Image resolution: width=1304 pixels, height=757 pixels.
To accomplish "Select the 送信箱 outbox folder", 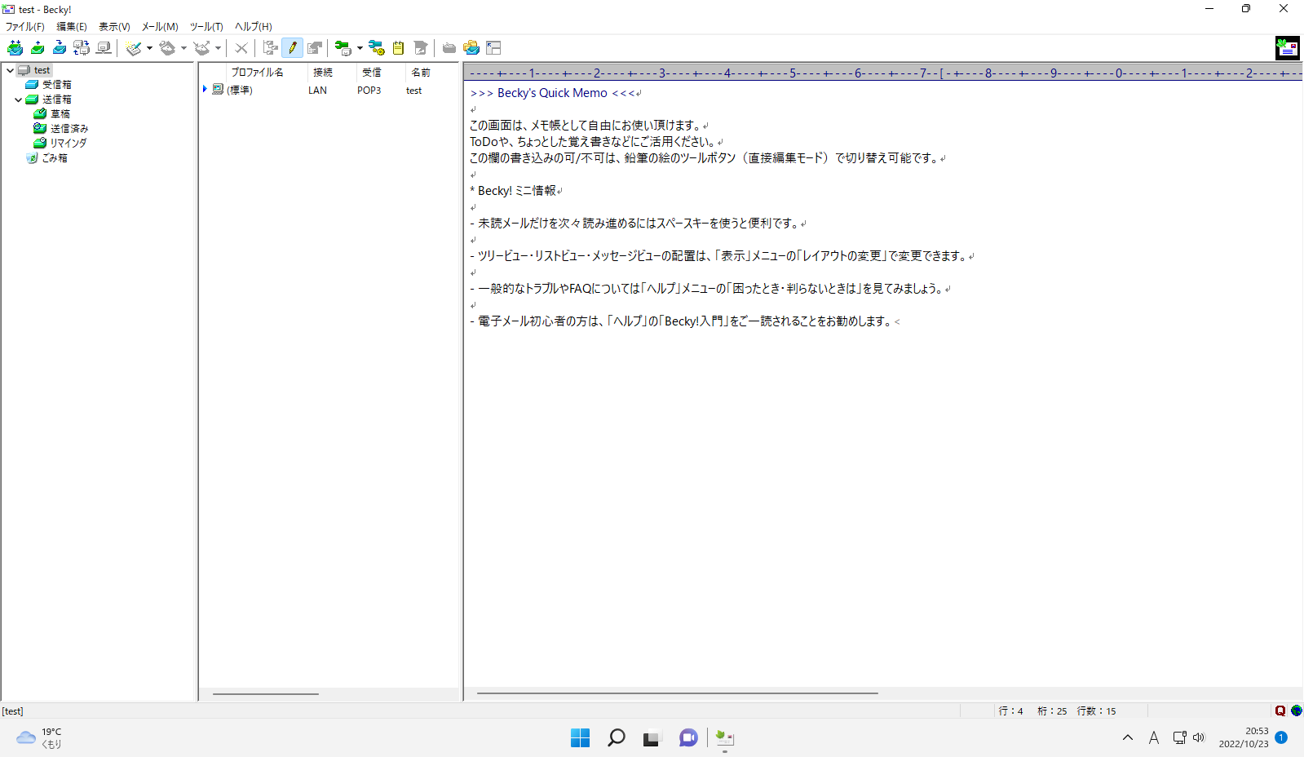I will (56, 100).
